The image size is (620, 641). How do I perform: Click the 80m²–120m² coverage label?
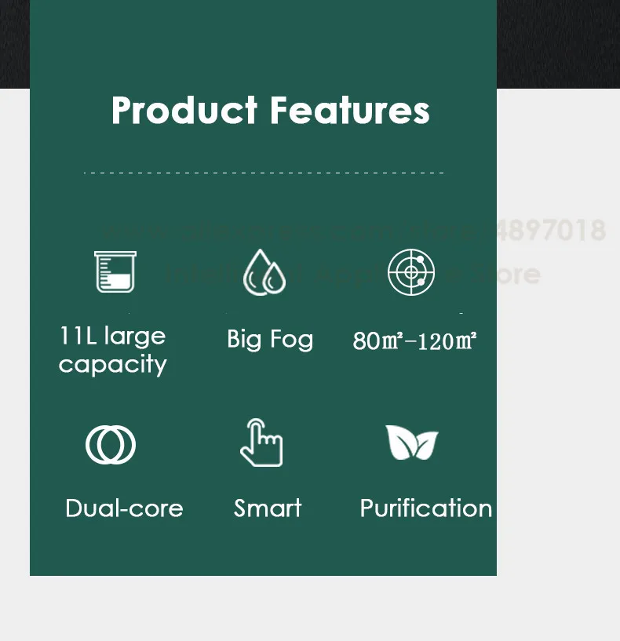[x=414, y=341]
